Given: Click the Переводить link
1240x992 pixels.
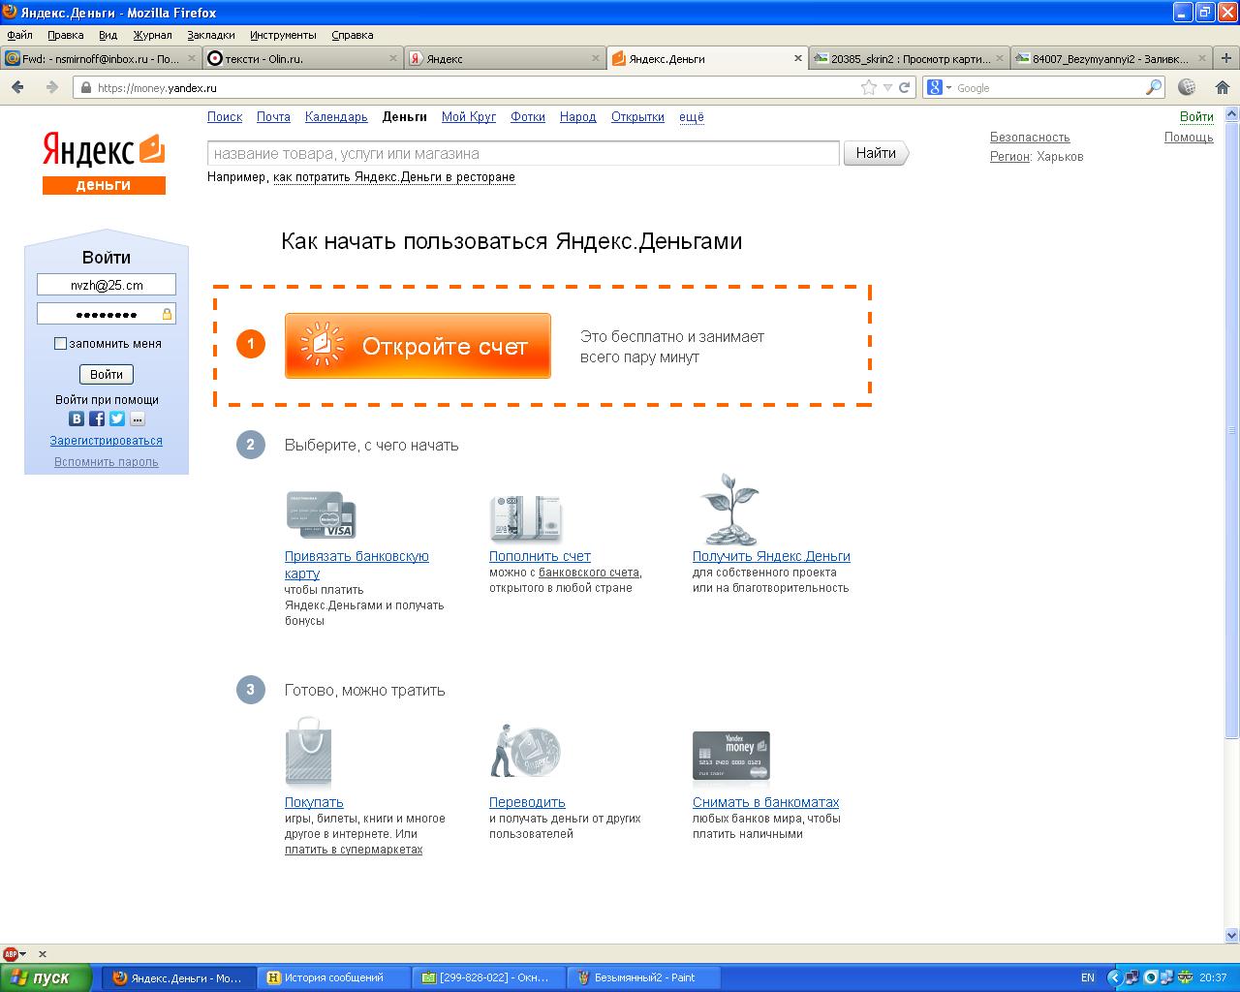Looking at the screenshot, I should tap(527, 802).
